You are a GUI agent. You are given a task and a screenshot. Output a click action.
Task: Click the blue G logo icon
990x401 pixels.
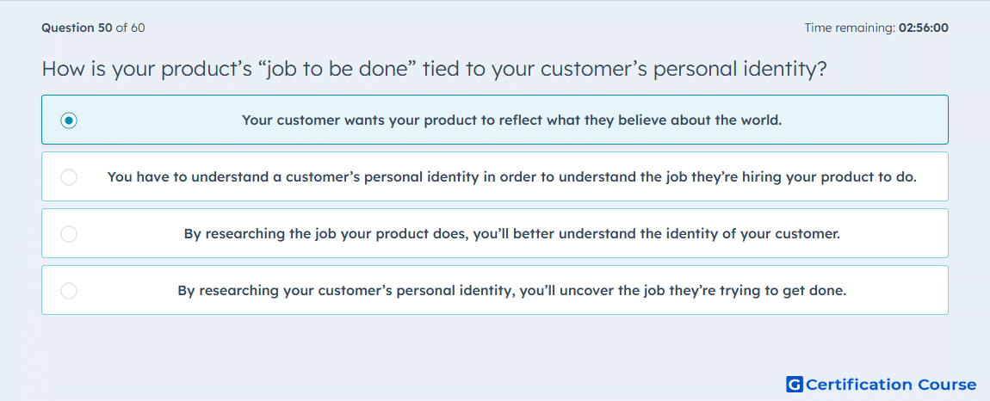tap(795, 385)
